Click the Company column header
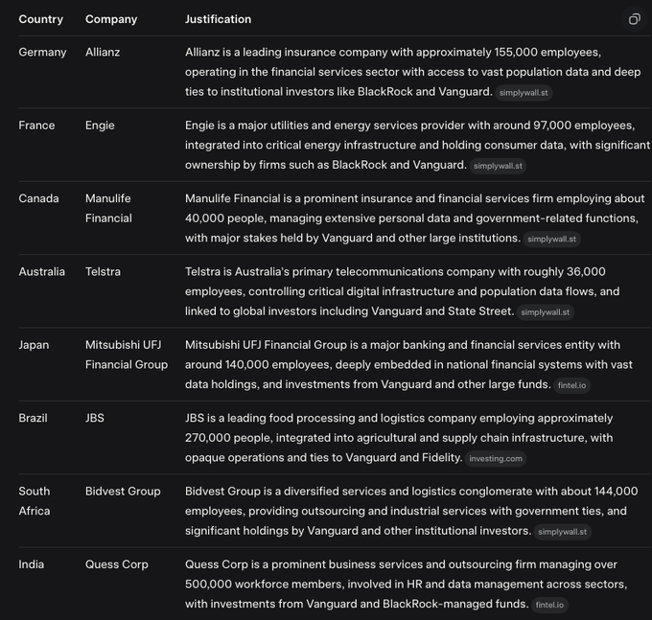The width and height of the screenshot is (652, 620). [x=111, y=19]
